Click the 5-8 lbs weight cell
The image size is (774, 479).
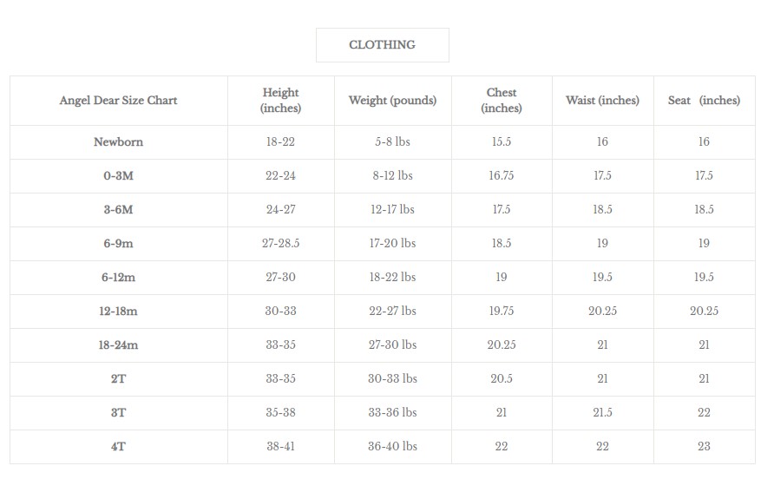coord(392,141)
